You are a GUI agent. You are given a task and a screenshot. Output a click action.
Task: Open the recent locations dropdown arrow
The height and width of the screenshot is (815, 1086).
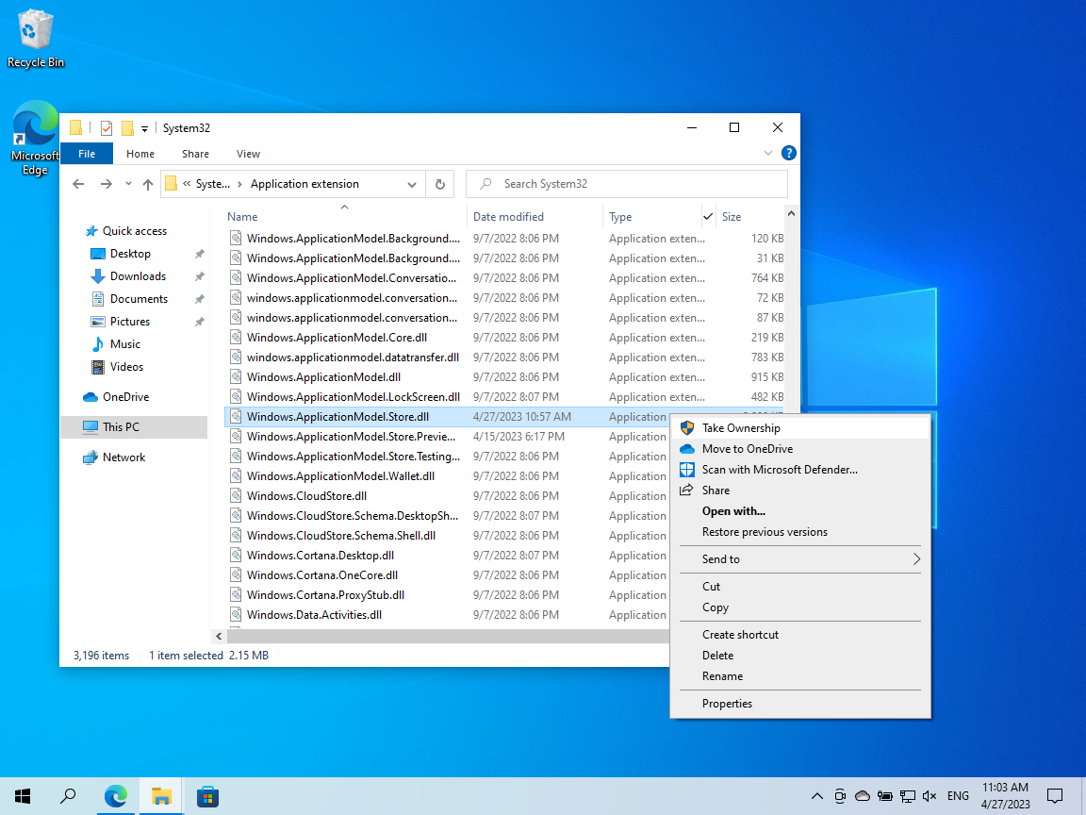(128, 184)
